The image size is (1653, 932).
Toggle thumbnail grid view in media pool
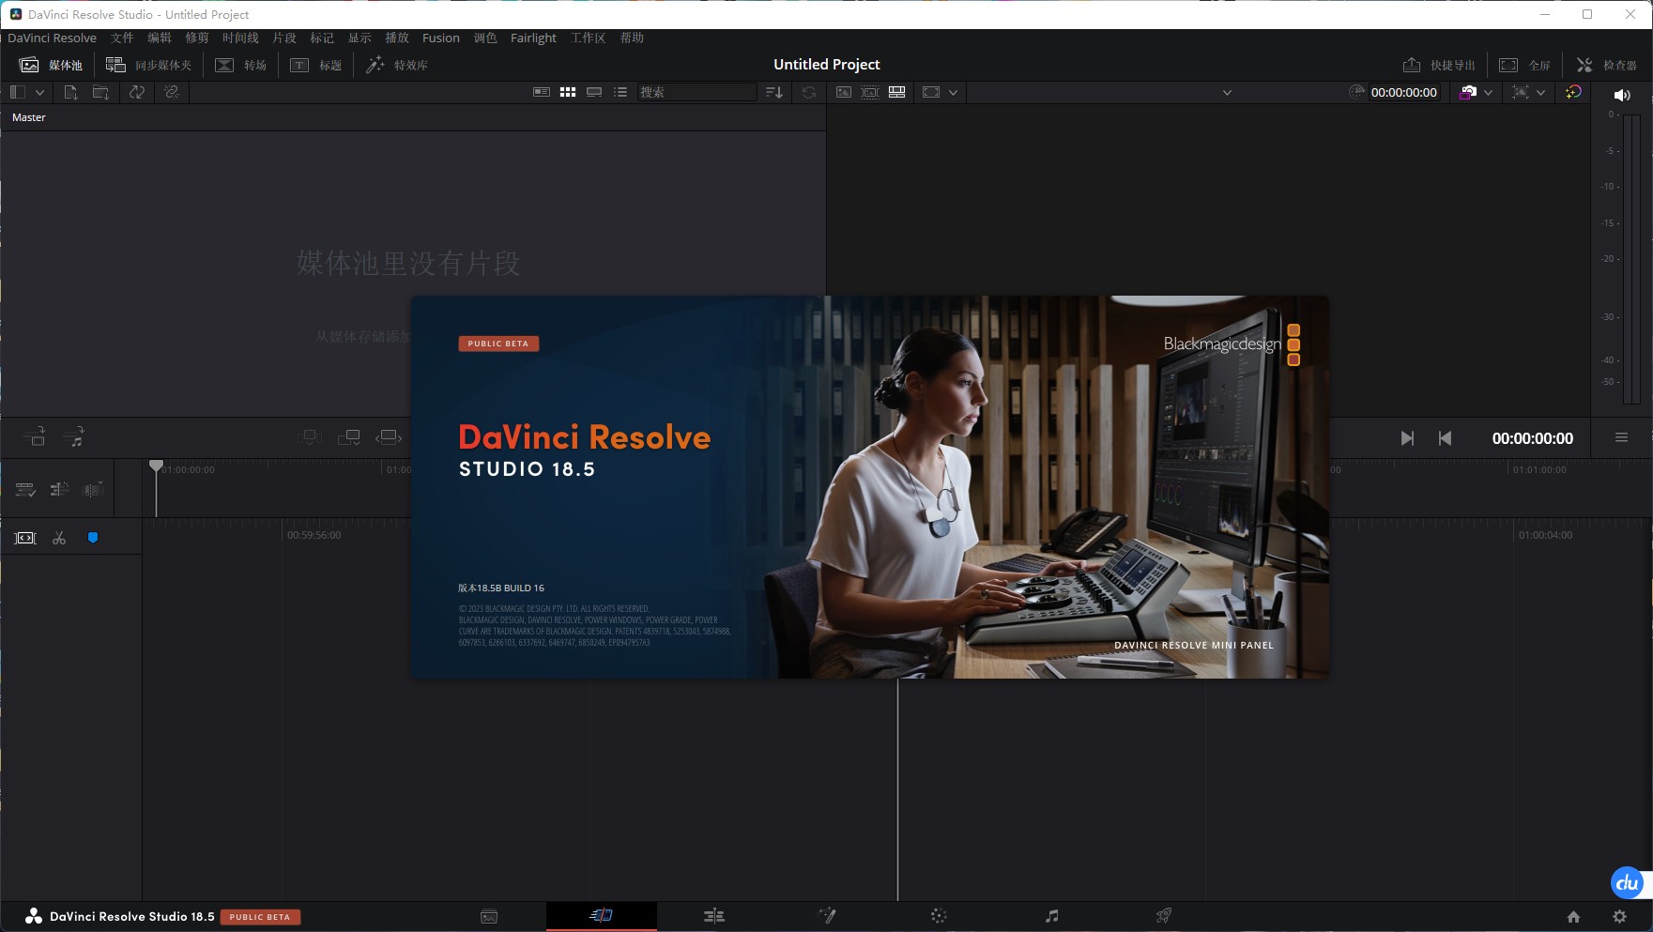[x=568, y=92]
